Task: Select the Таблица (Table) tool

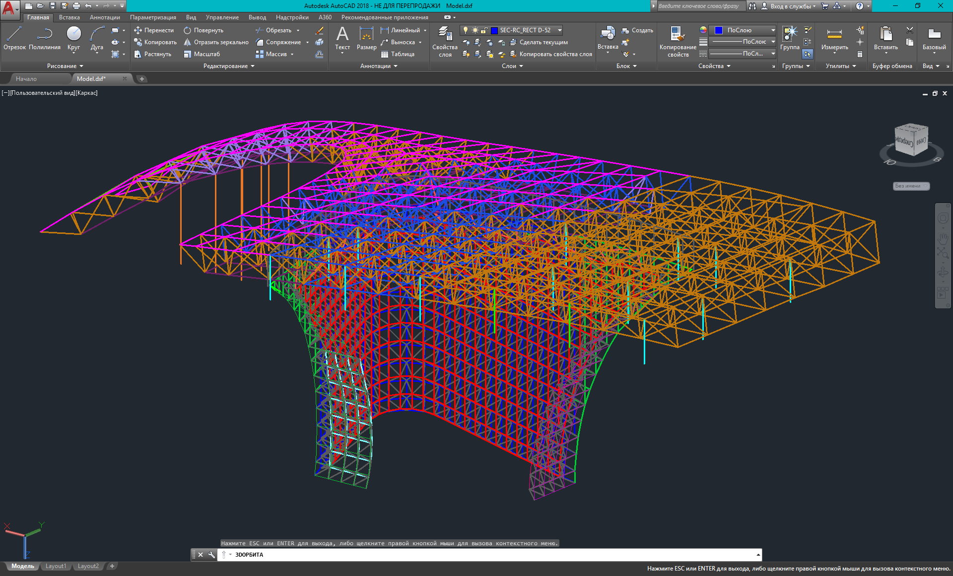Action: tap(400, 54)
